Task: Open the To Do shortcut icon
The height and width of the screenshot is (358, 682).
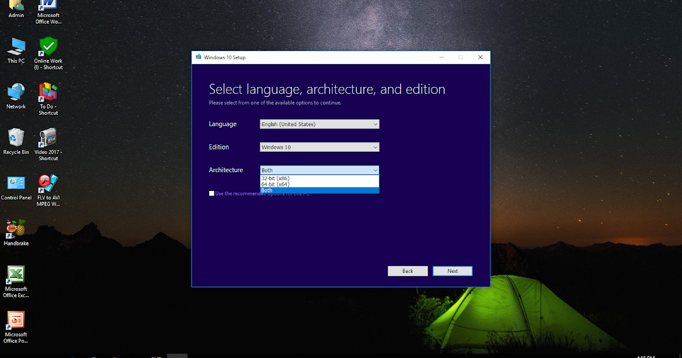Action: (48, 98)
